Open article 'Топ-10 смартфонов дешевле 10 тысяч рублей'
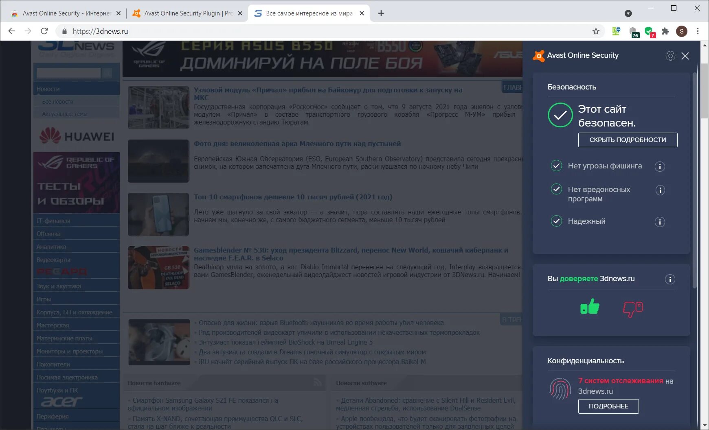Image resolution: width=709 pixels, height=430 pixels. tap(293, 197)
